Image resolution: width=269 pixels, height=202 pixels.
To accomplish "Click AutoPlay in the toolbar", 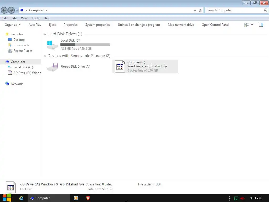I will point(35,25).
